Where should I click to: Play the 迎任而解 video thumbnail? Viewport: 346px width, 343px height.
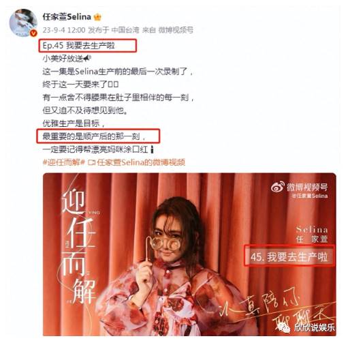189,254
